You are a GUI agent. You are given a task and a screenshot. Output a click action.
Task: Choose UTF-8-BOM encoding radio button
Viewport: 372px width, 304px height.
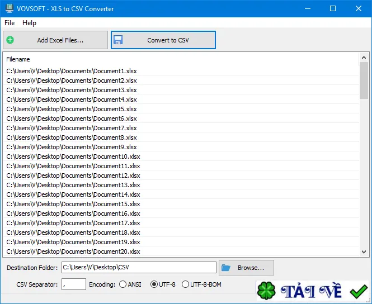coord(185,284)
